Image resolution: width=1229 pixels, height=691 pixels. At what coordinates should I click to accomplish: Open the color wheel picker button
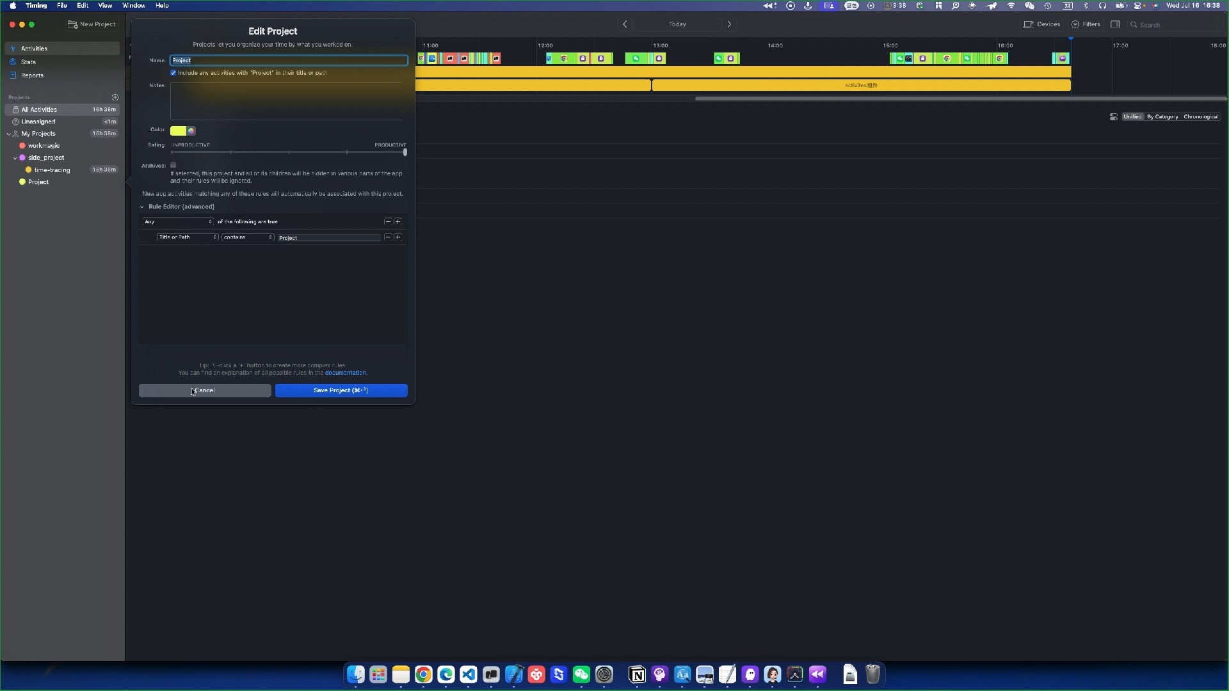(191, 131)
